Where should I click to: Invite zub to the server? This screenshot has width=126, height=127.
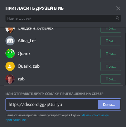point(111,79)
